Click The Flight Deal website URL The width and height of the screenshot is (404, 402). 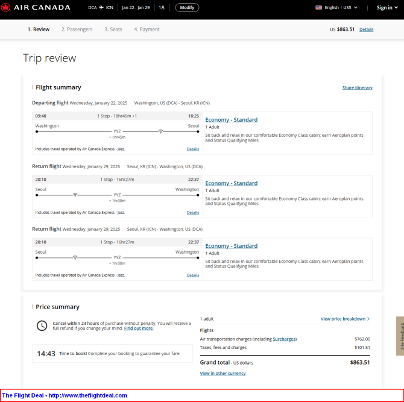87,395
